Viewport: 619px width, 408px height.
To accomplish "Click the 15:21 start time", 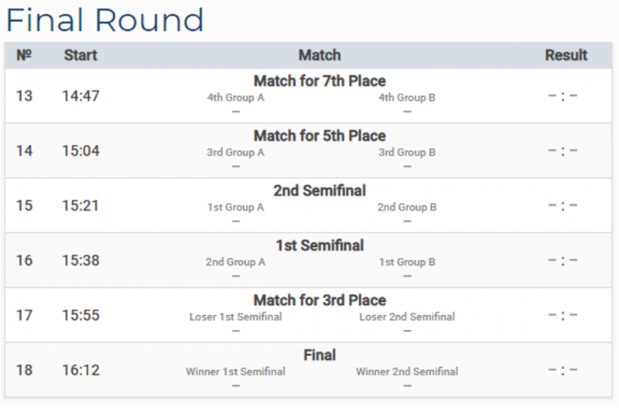I will [x=80, y=206].
